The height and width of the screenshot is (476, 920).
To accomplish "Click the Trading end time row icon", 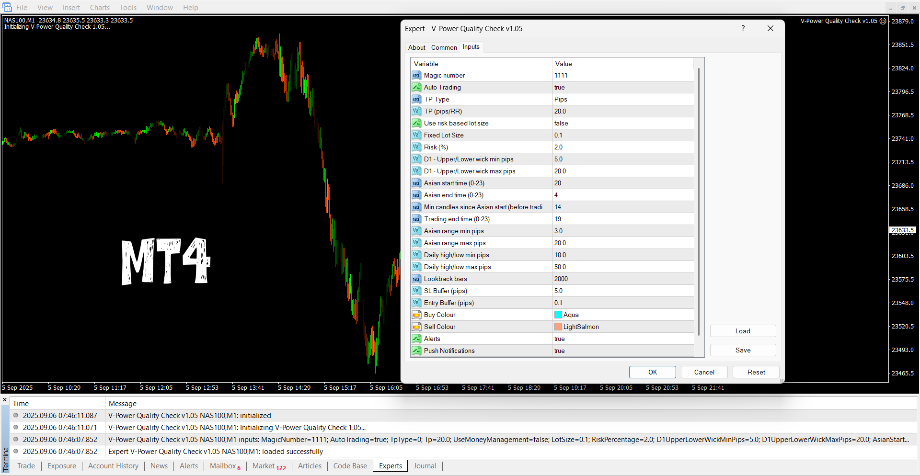I will click(x=416, y=219).
